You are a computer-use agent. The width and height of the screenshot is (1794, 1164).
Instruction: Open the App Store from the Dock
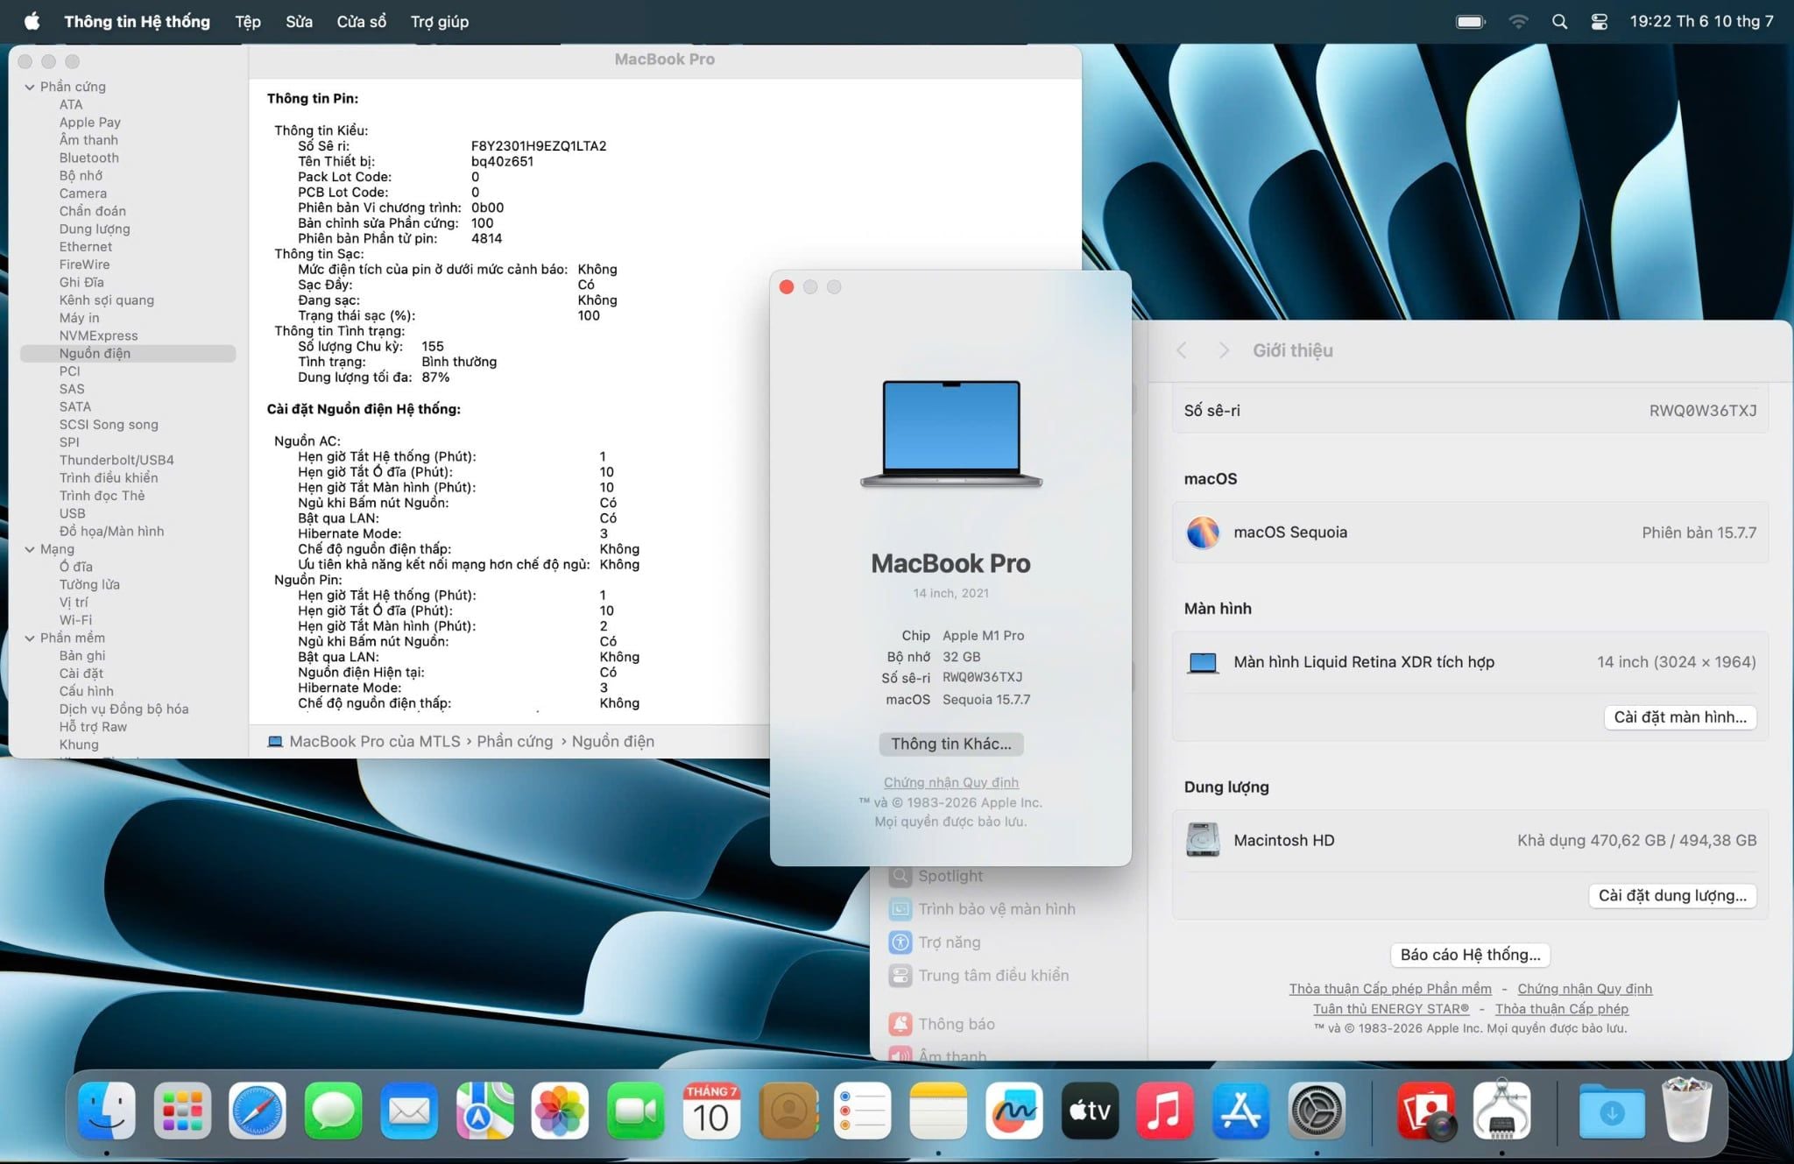pyautogui.click(x=1241, y=1111)
